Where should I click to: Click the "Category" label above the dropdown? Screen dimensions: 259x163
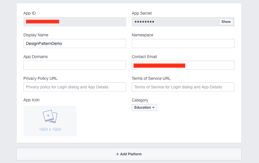click(140, 100)
